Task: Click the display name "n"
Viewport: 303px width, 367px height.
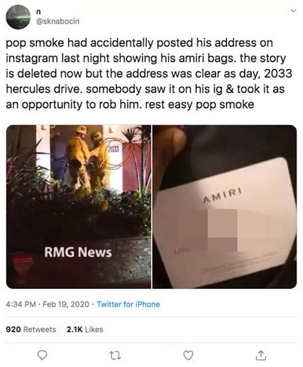Action: tap(38, 12)
